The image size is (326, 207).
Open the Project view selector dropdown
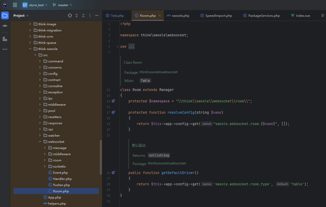(21, 15)
